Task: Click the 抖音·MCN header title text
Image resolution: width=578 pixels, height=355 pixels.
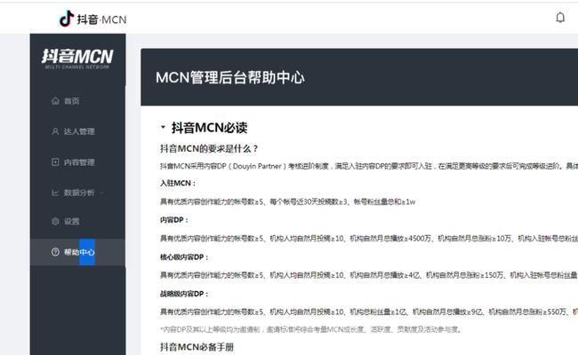Action: tap(101, 20)
